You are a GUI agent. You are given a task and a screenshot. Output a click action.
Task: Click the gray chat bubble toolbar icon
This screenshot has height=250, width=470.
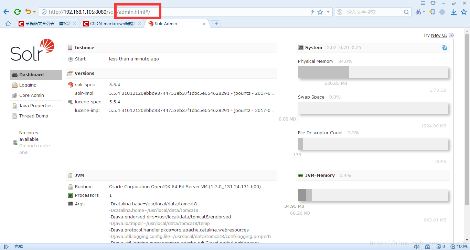[442, 12]
